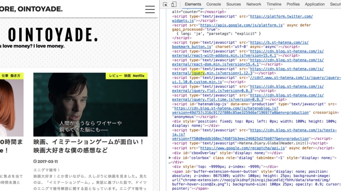This screenshot has height=191, width=341.
Task: Open the Network tab
Action: [x=254, y=4]
